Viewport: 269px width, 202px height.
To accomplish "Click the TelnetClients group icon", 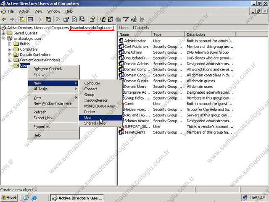I will [121, 132].
